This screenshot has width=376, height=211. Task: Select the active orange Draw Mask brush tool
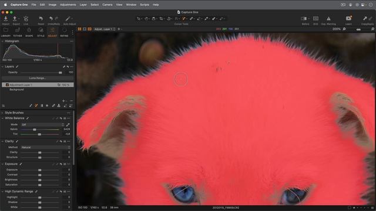pyautogui.click(x=184, y=19)
